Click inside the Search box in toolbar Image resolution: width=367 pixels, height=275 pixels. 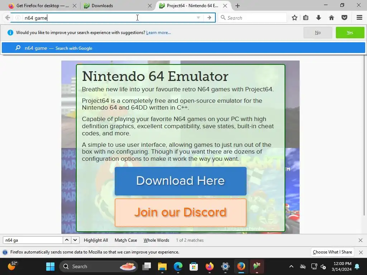(252, 18)
